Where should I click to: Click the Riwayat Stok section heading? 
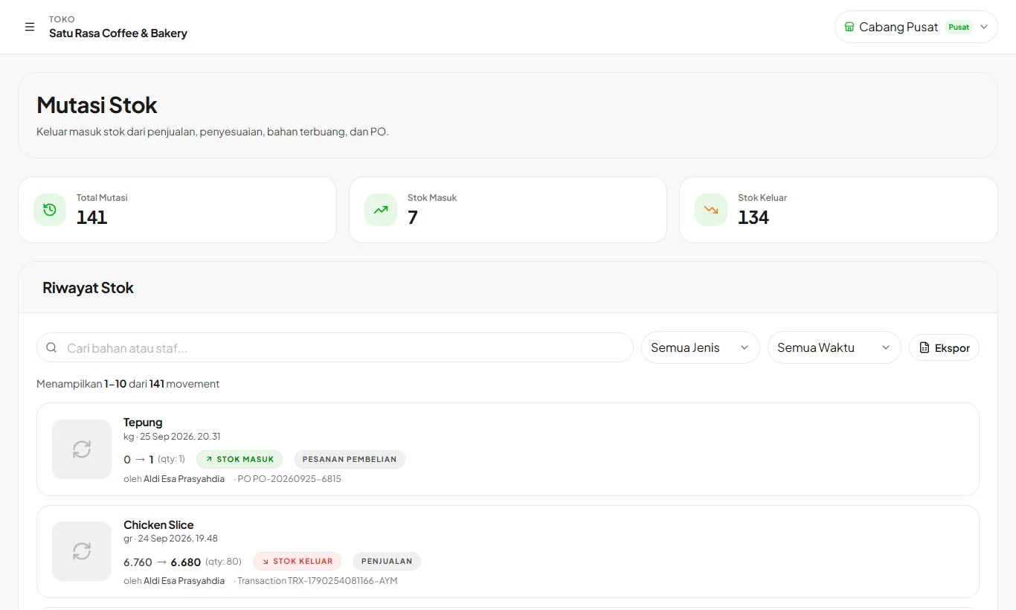click(x=88, y=288)
